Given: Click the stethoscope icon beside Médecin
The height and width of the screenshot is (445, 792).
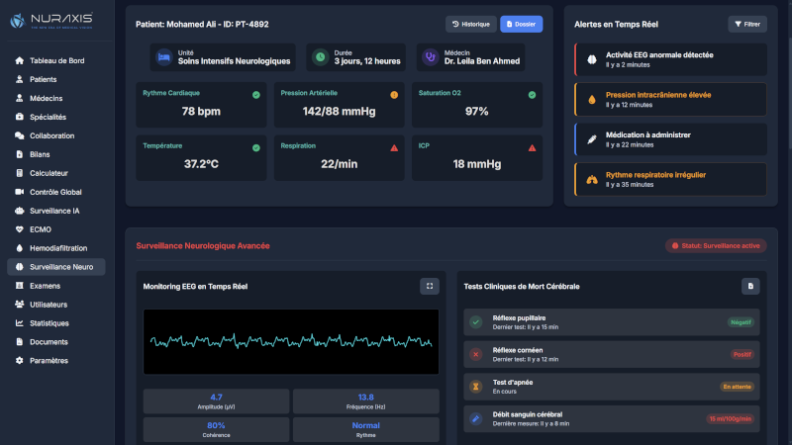Looking at the screenshot, I should (430, 57).
